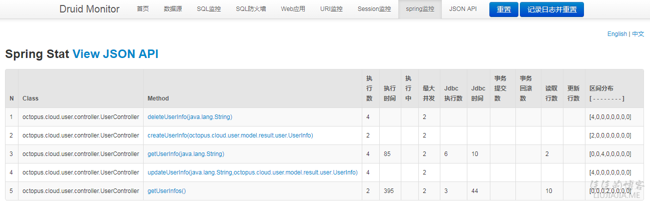Open the deleteUserInfo method link
The width and height of the screenshot is (650, 204).
(x=190, y=117)
